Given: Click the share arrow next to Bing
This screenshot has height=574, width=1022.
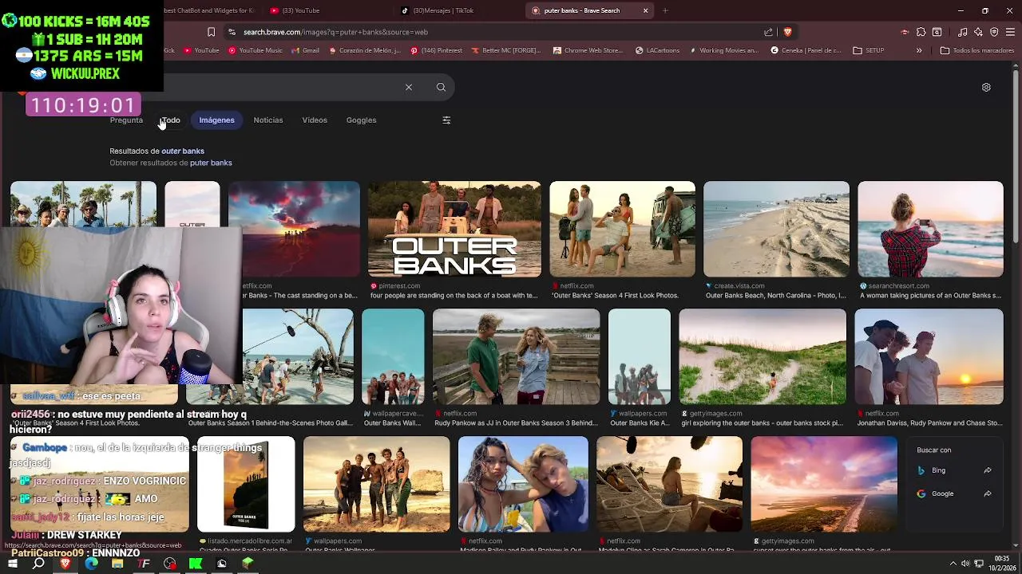Looking at the screenshot, I should (988, 470).
